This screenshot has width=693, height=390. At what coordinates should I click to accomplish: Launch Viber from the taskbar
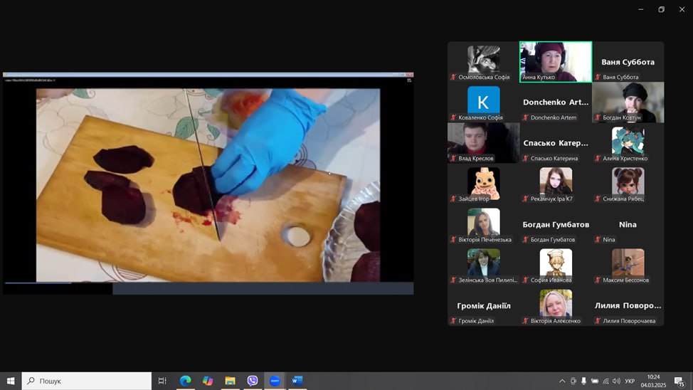(253, 381)
